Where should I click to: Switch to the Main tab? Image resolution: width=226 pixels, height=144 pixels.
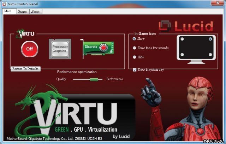(x=10, y=11)
